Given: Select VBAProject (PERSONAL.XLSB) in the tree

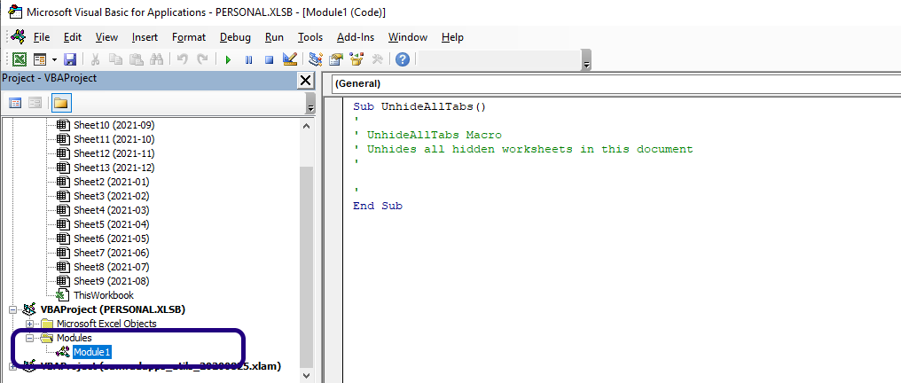Looking at the screenshot, I should tap(113, 309).
